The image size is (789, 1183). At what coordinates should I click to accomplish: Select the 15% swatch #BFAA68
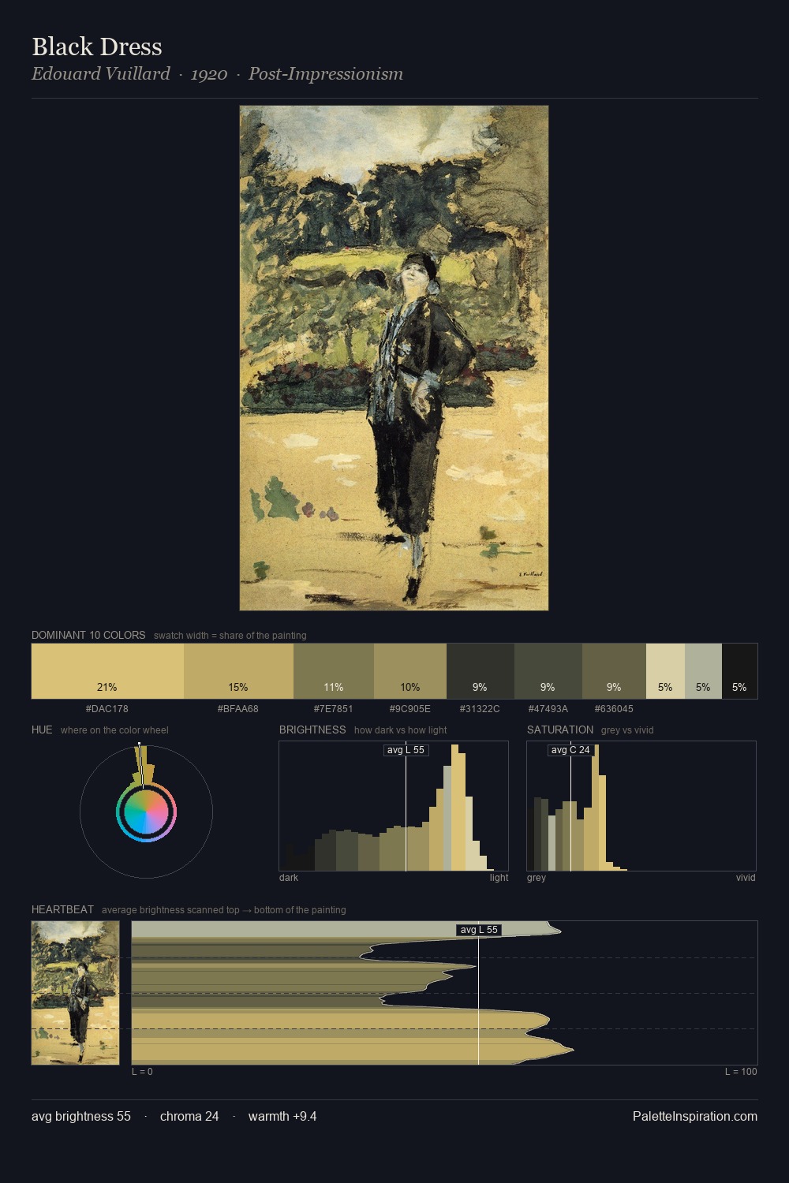tap(238, 671)
